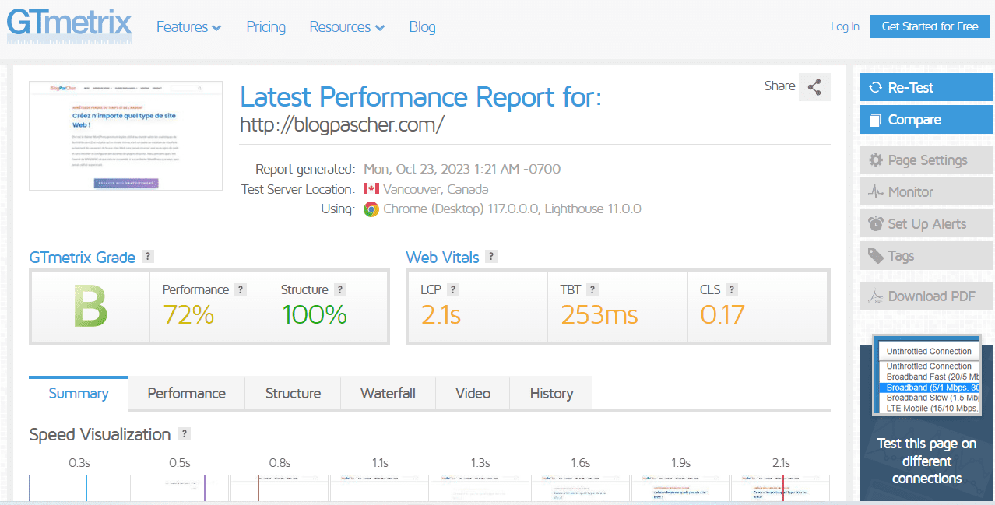This screenshot has width=995, height=505.
Task: Click the blogpascher.com site screenshot thumbnail
Action: [x=126, y=135]
